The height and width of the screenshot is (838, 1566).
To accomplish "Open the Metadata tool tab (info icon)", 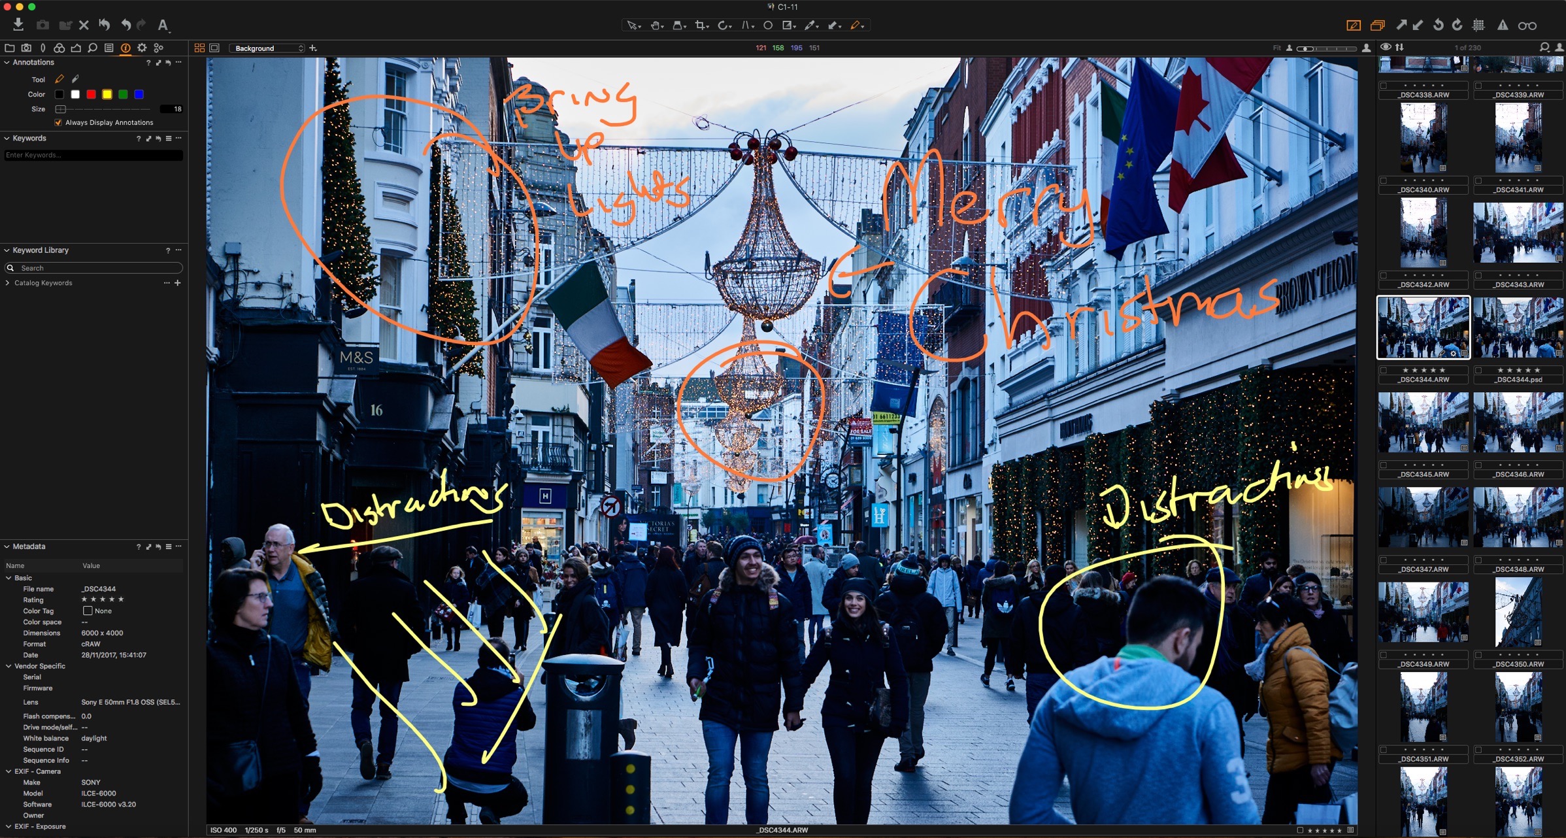I will click(125, 48).
